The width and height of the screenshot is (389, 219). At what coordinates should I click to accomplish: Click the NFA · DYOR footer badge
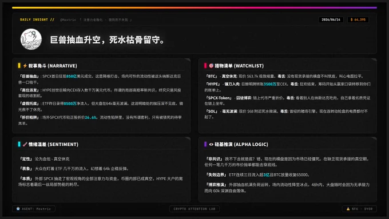click(359, 209)
